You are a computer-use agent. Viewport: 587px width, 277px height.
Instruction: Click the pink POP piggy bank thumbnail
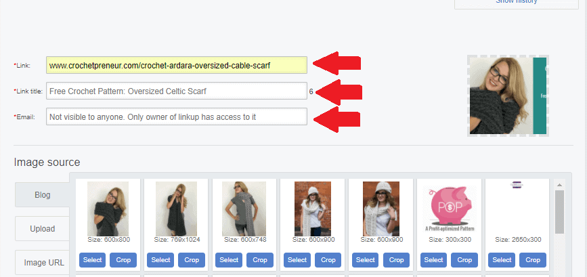[x=450, y=209]
